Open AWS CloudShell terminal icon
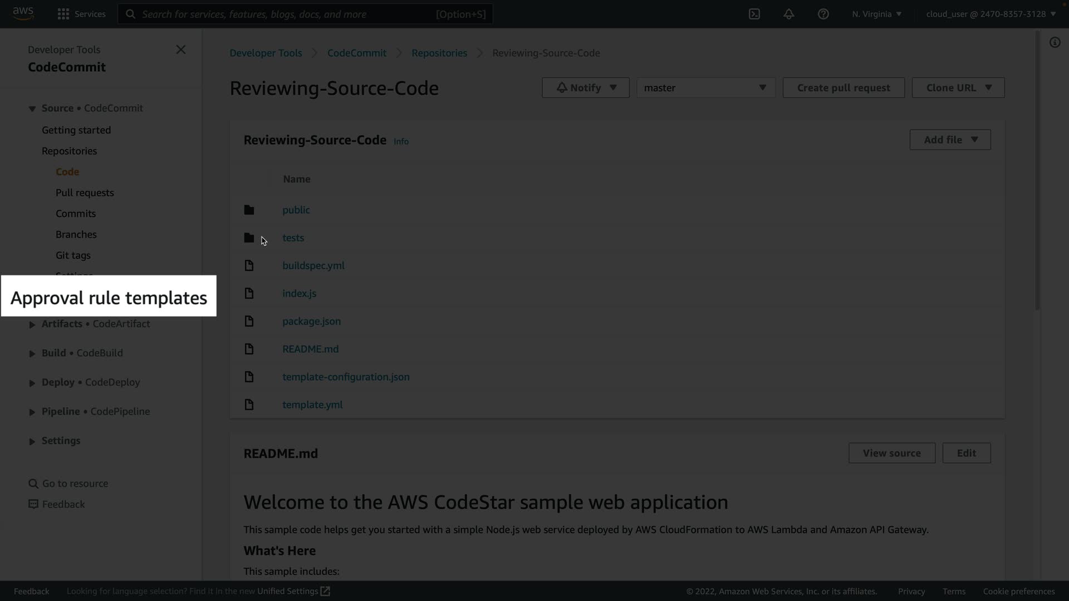This screenshot has height=601, width=1069. [x=754, y=14]
